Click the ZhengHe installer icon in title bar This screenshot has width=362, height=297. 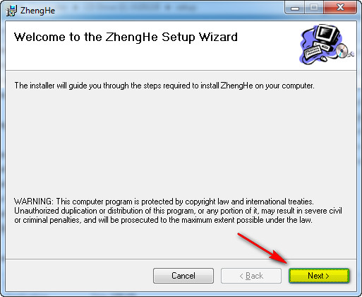[11, 11]
